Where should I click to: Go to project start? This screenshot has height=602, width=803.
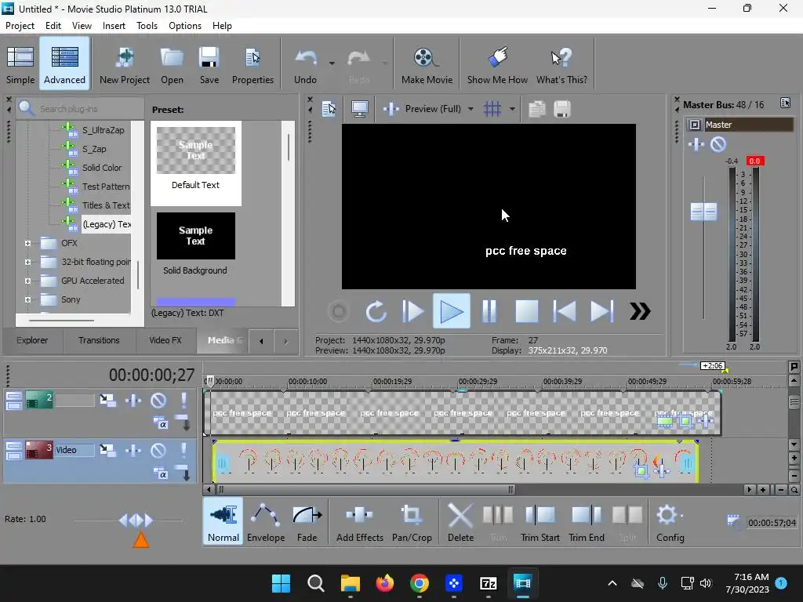point(565,311)
